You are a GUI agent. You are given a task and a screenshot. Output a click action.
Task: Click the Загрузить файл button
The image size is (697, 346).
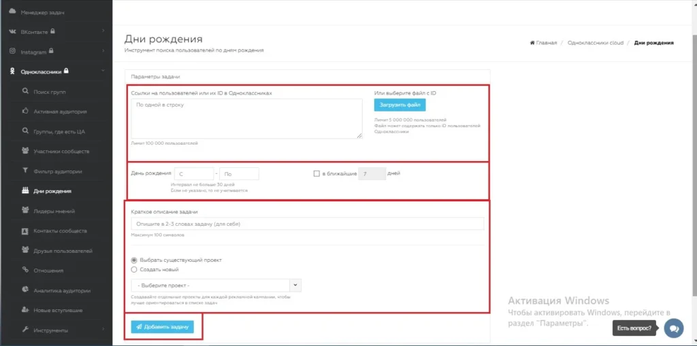pos(400,105)
